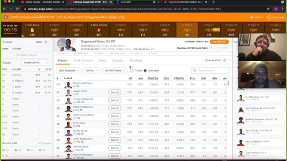The height and width of the screenshot is (161, 287).
Task: Select Team Duarte in the draft order bar
Action: click(32, 30)
